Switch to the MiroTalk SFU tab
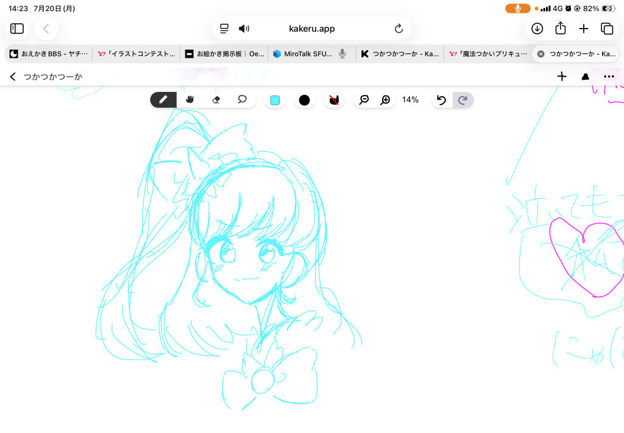The width and height of the screenshot is (624, 433). click(308, 54)
